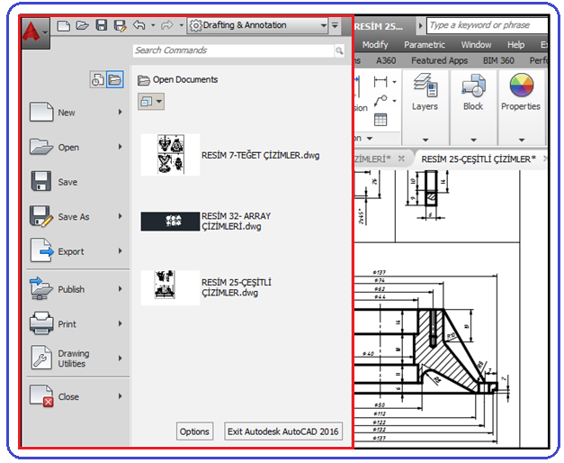Screen dimensions: 564x463
Task: Expand the Layers panel dropdown arrow
Action: 425,140
